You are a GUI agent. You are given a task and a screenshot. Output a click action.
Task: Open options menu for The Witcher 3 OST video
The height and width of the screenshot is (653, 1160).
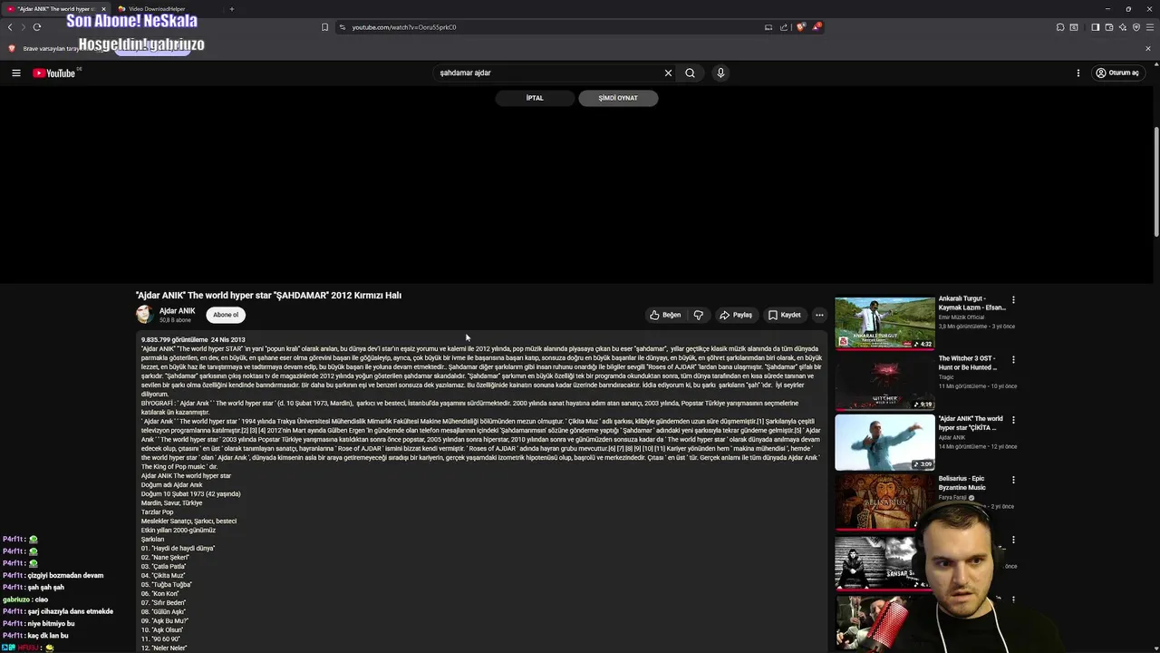click(x=1013, y=359)
